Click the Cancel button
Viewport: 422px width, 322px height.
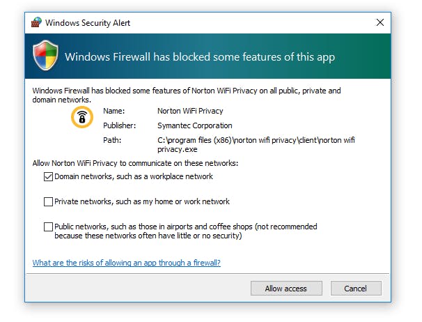(354, 288)
